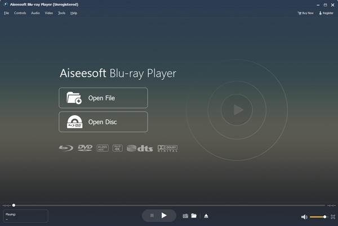Click the playback progress bar handle
The height and width of the screenshot is (226, 338).
pos(14,205)
